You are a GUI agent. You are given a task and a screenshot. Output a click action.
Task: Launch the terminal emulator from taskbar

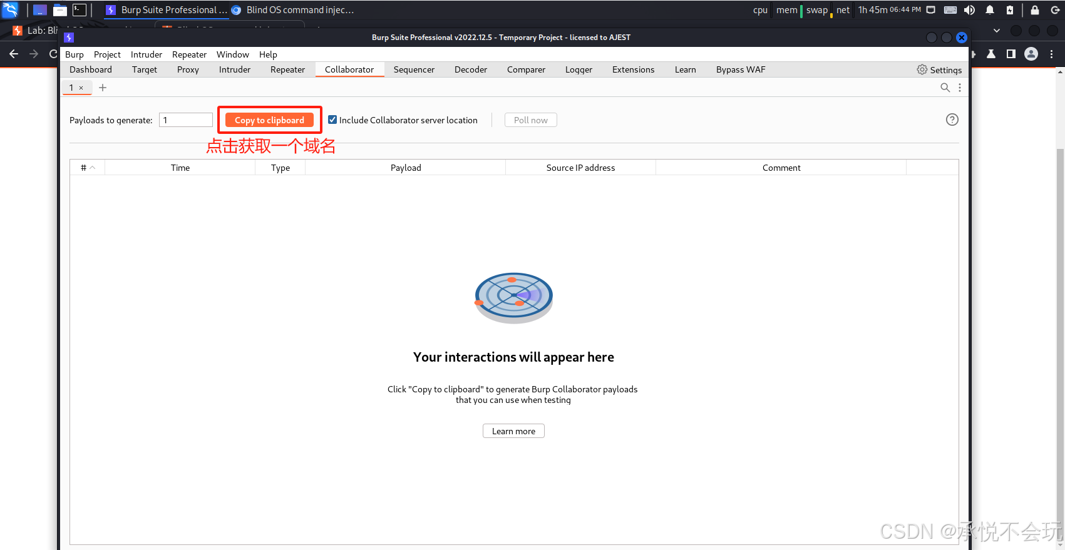tap(80, 9)
